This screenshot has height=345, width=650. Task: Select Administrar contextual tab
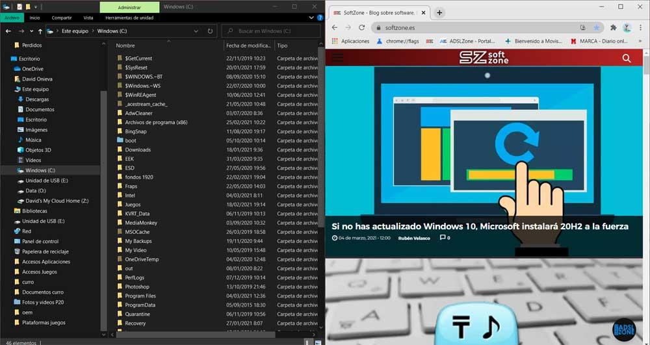(x=129, y=7)
